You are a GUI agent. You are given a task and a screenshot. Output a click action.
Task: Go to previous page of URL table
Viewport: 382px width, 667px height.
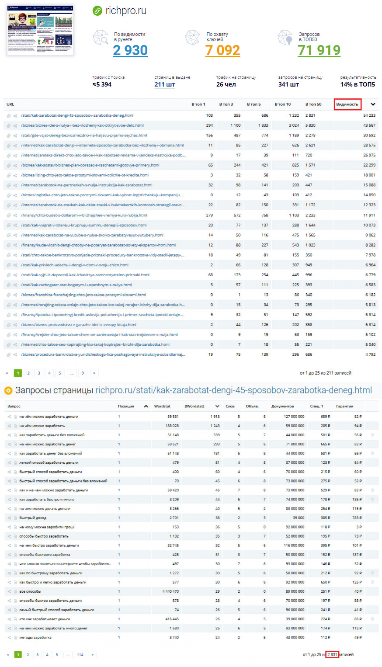[x=7, y=373]
